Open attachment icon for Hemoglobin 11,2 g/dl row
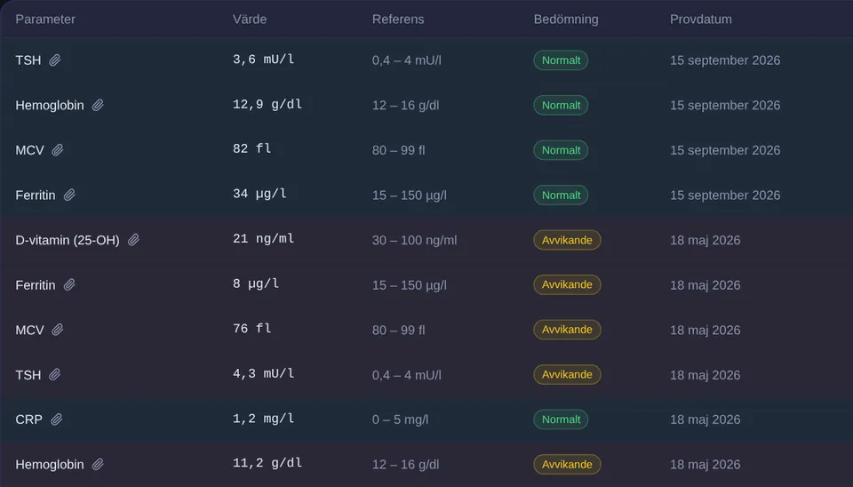853x487 pixels. [98, 464]
